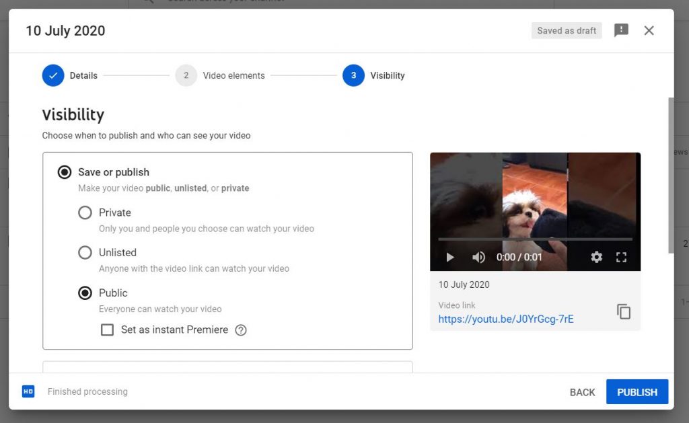Go to the Visibility step
This screenshot has width=689, height=423.
(x=354, y=75)
